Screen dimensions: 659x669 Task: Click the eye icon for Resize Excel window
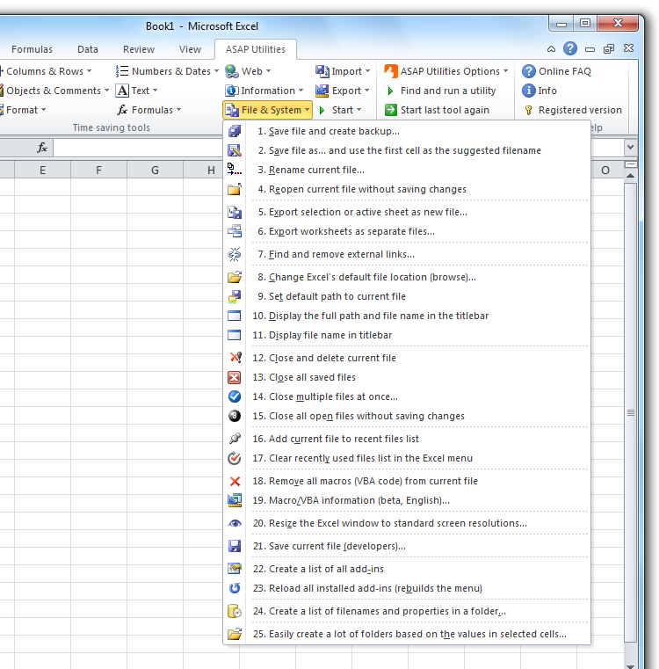coord(235,523)
